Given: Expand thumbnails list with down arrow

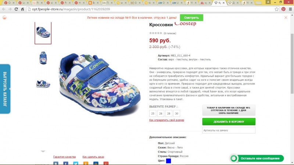Looking at the screenshot, I should (x=43, y=151).
